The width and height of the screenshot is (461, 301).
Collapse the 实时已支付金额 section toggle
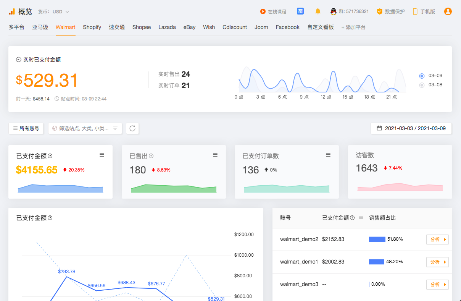coord(18,60)
